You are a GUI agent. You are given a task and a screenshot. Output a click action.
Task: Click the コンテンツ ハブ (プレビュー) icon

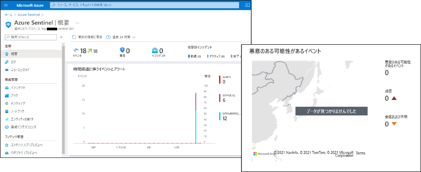[x=7, y=145]
